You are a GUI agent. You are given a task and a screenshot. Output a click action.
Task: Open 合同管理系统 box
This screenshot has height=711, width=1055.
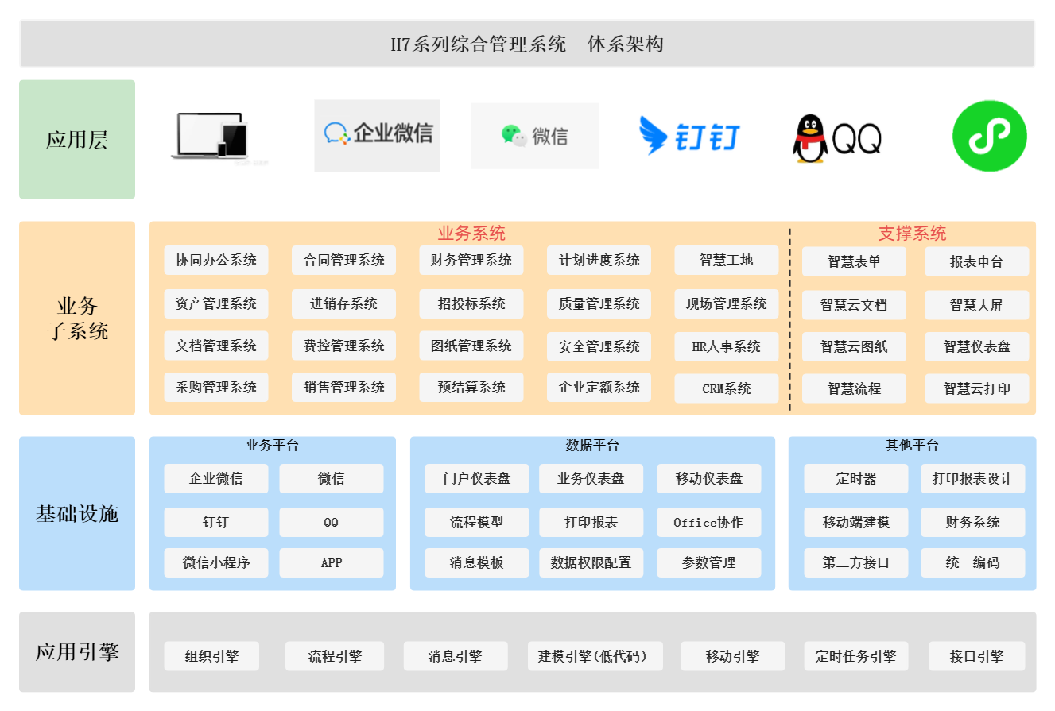click(343, 261)
